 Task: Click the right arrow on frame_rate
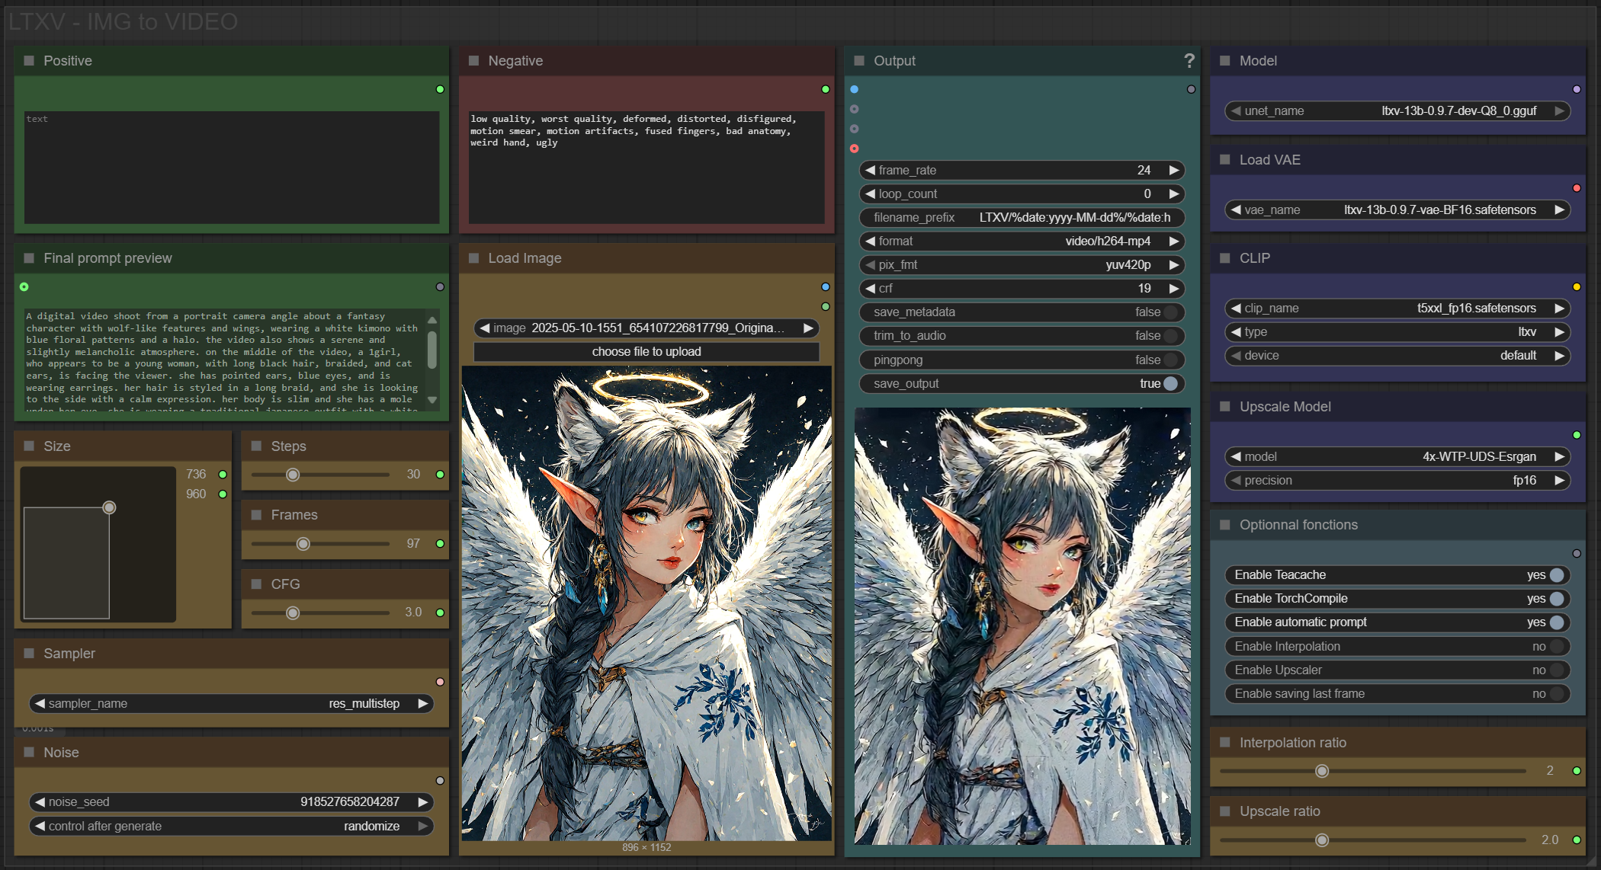click(1174, 170)
